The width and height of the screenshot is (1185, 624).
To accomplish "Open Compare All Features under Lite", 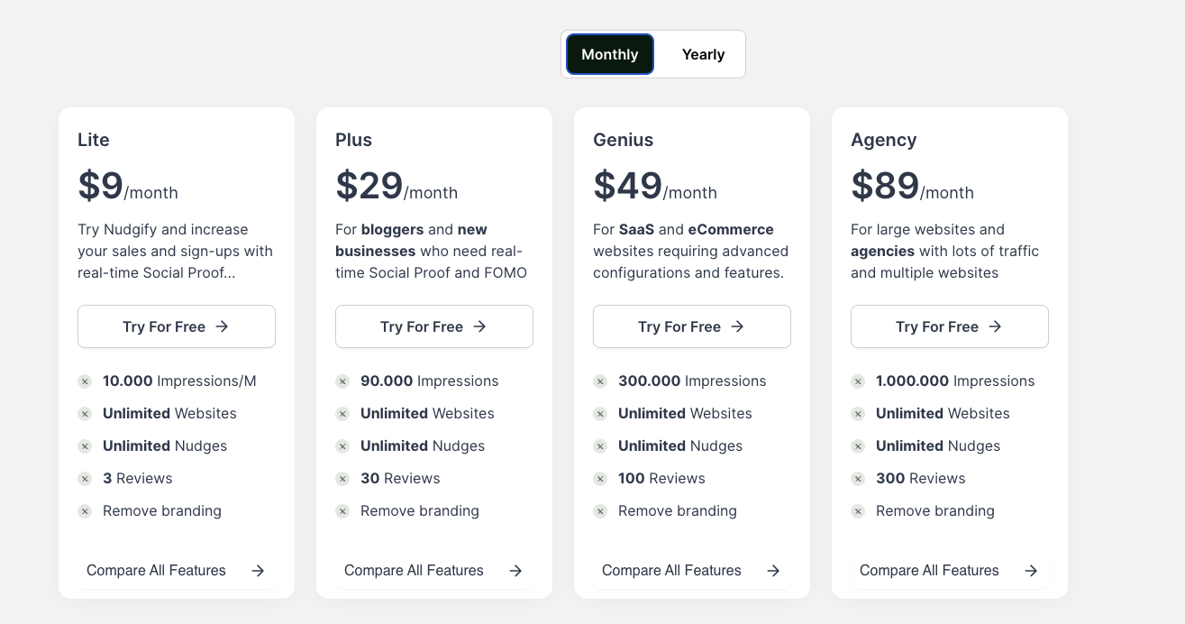I will [157, 571].
